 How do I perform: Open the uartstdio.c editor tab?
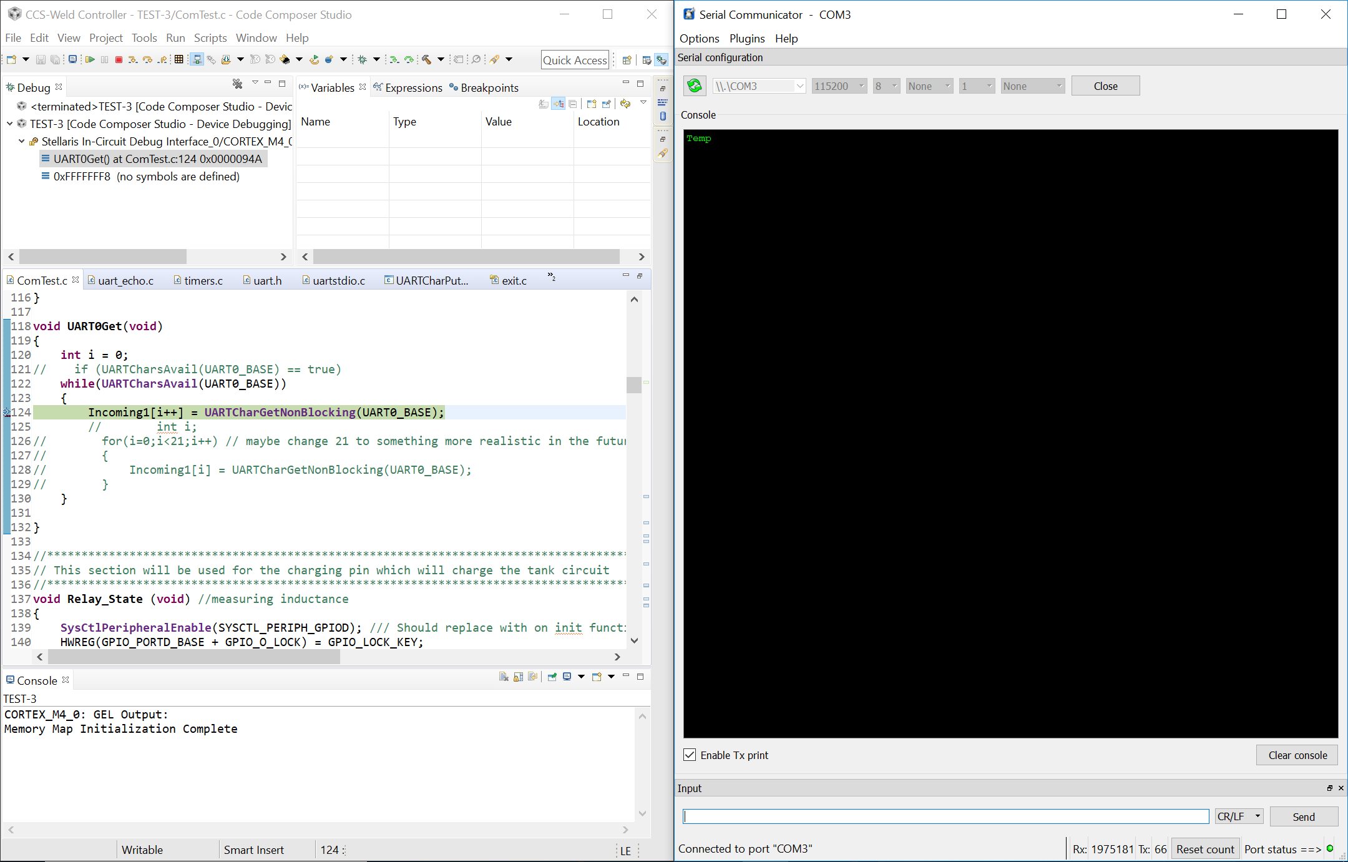pyautogui.click(x=334, y=281)
